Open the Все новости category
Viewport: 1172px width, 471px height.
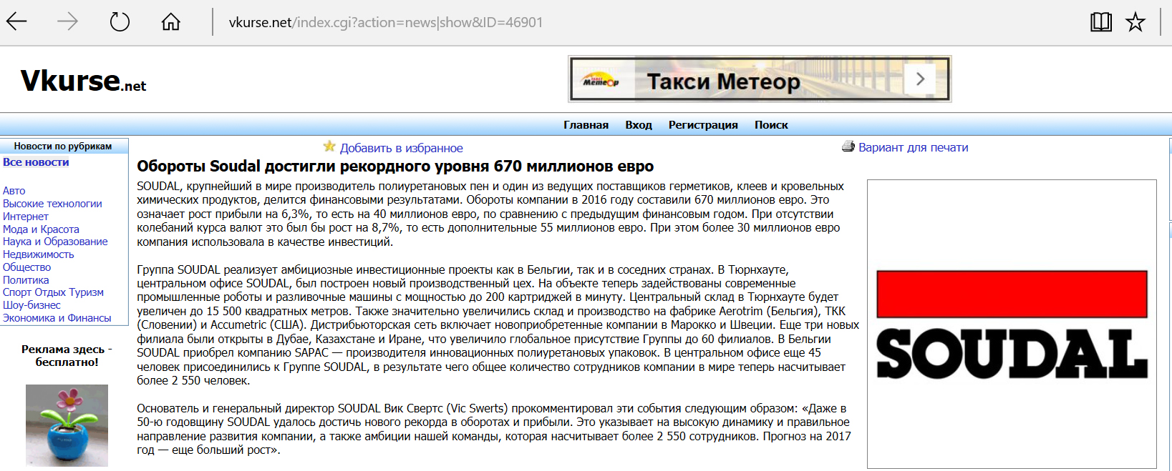pyautogui.click(x=36, y=162)
